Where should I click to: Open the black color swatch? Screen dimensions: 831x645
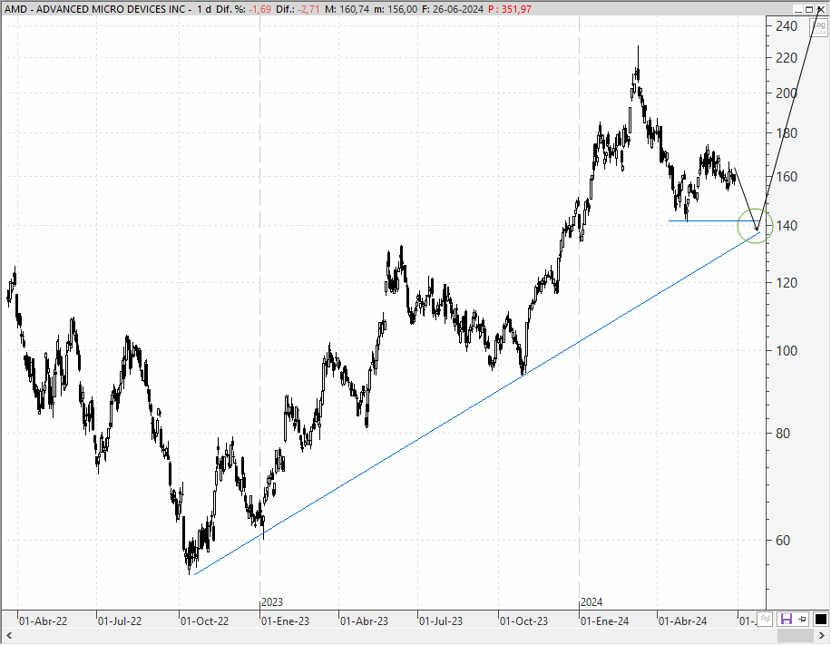click(x=820, y=619)
